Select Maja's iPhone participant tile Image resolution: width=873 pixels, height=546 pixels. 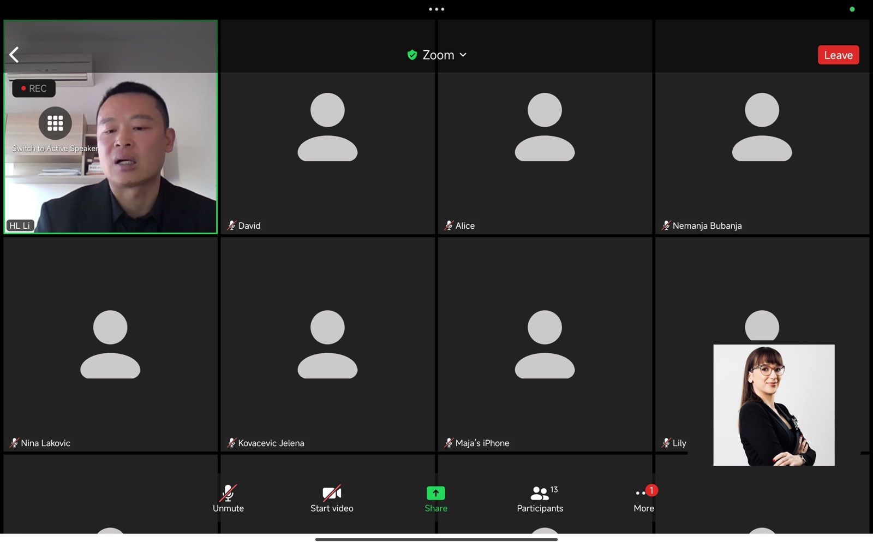(545, 344)
